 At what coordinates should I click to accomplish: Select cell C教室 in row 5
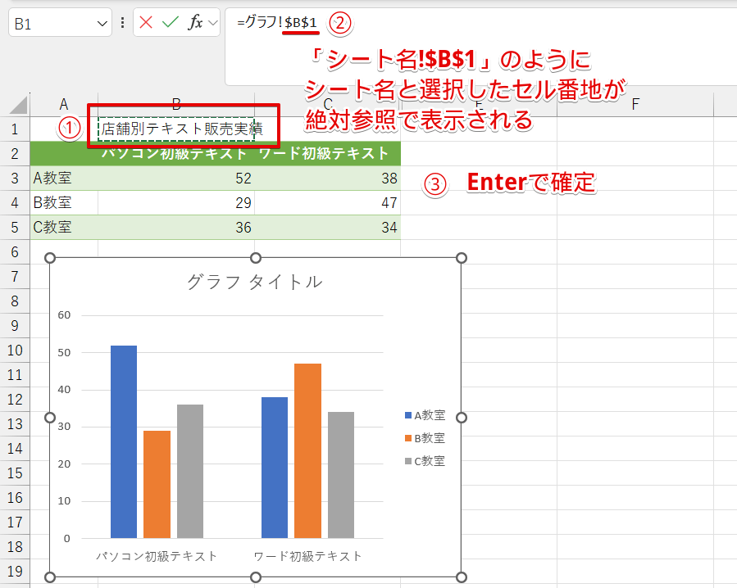pyautogui.click(x=64, y=228)
